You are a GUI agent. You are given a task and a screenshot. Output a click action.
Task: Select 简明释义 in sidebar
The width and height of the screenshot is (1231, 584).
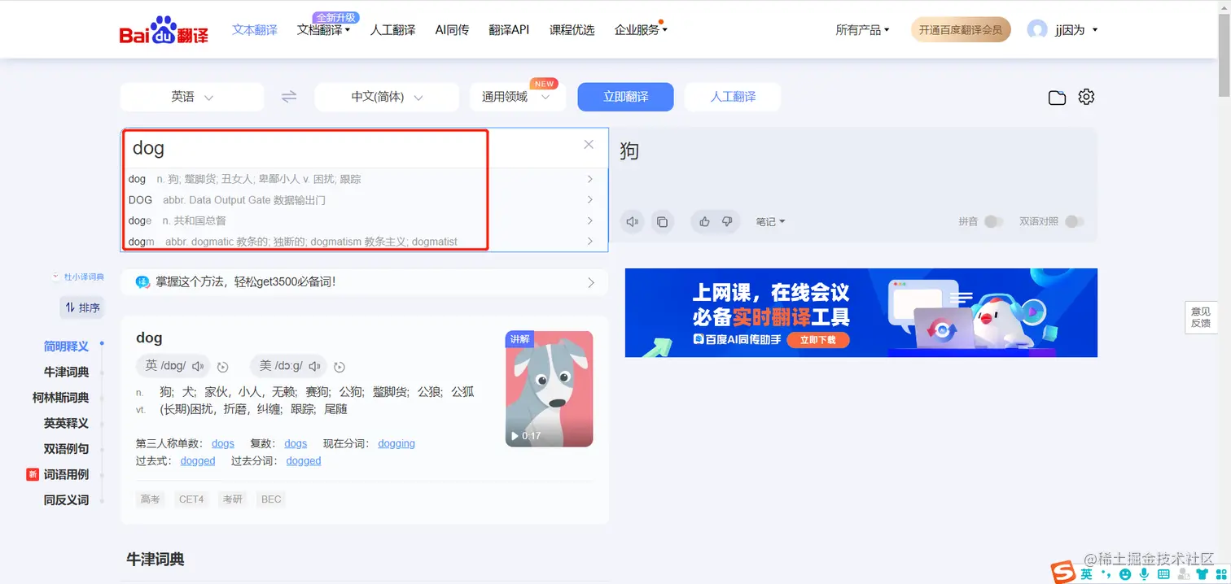(66, 346)
